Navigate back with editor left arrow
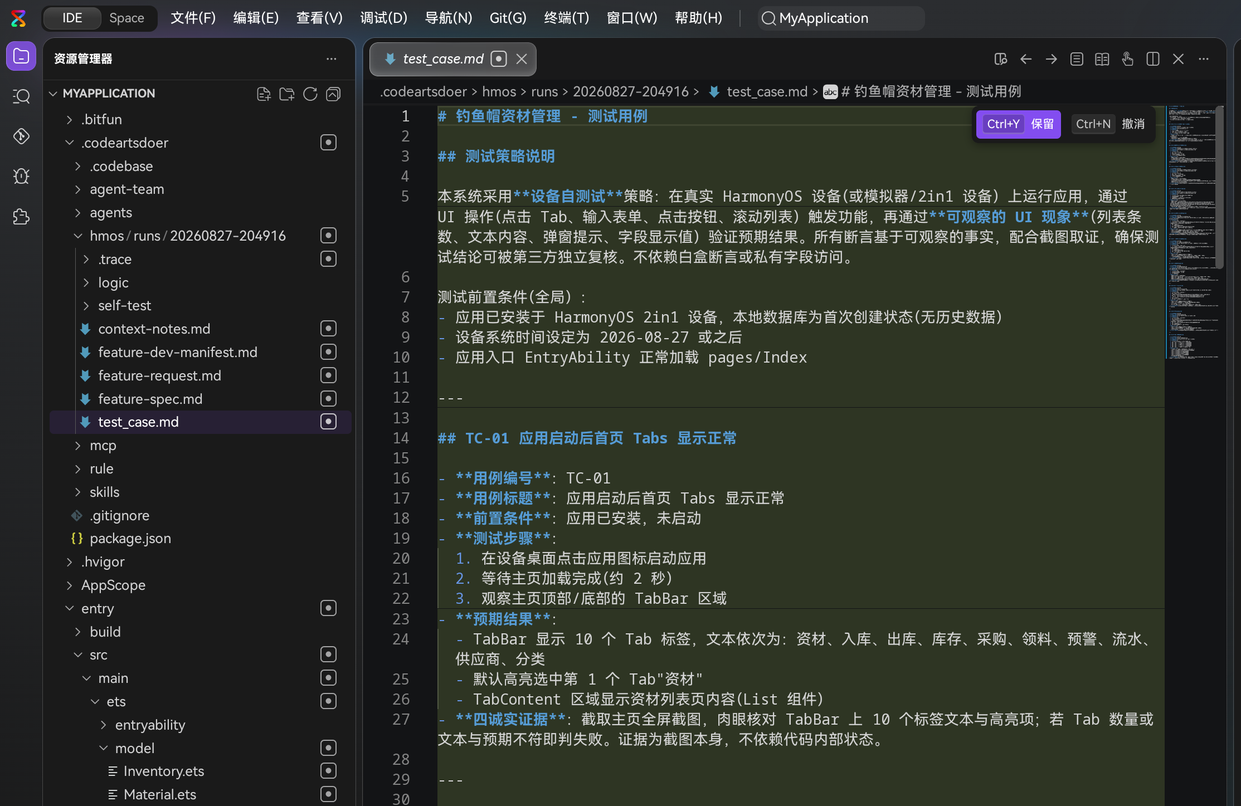1241x806 pixels. 1026,59
